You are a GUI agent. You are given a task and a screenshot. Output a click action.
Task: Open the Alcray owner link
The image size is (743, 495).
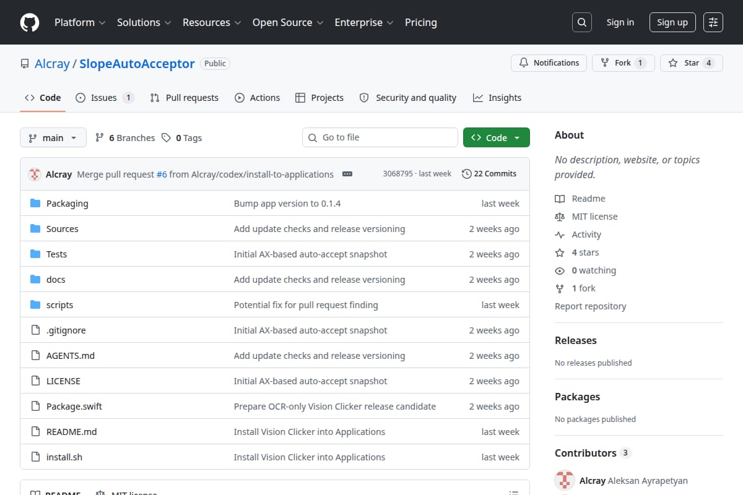pos(52,64)
